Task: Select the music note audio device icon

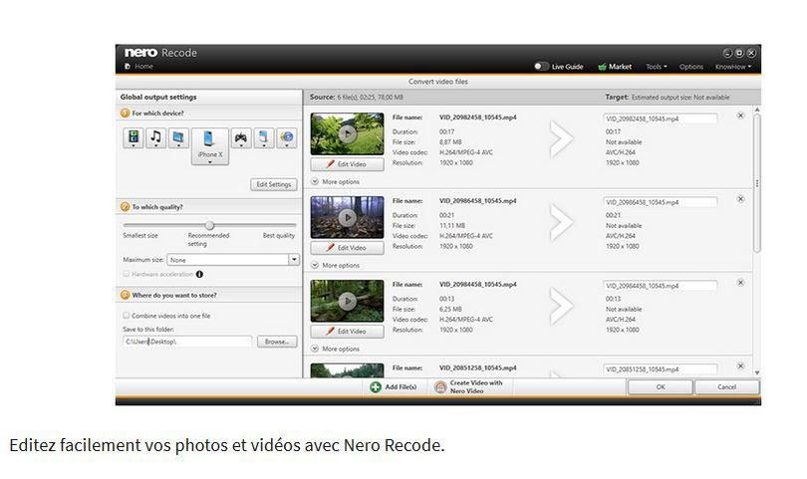Action: tap(155, 138)
